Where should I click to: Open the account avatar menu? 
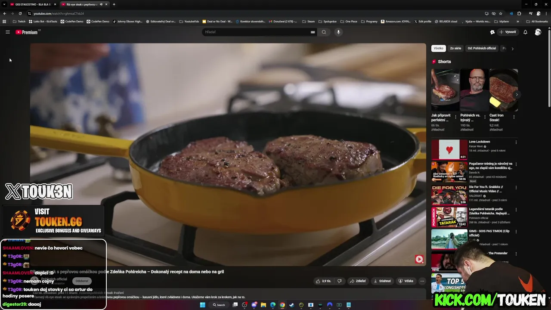[x=538, y=32]
